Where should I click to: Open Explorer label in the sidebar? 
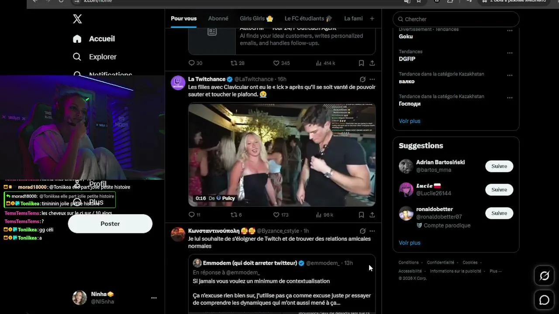pos(103,57)
